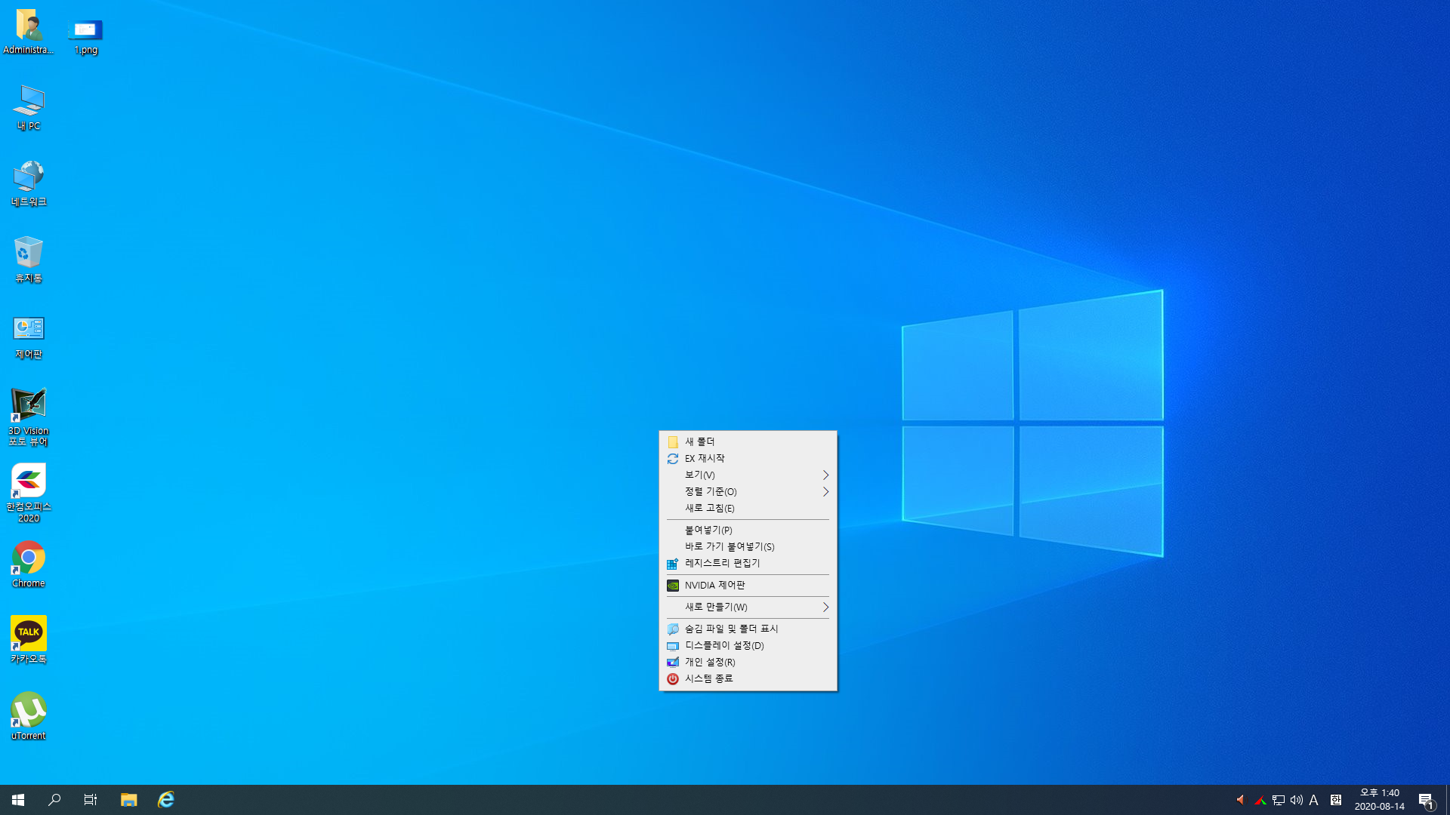Open File Explorer from taskbar
The image size is (1450, 815).
pos(129,800)
